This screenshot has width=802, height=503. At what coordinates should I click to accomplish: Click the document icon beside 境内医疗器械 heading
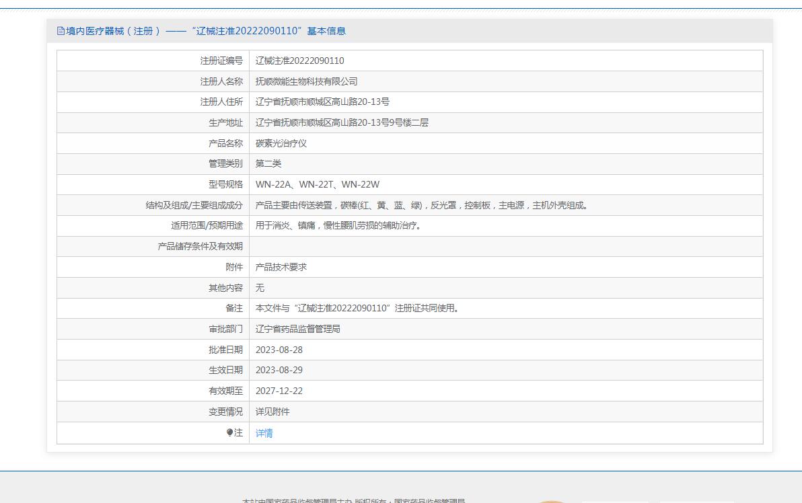[61, 31]
